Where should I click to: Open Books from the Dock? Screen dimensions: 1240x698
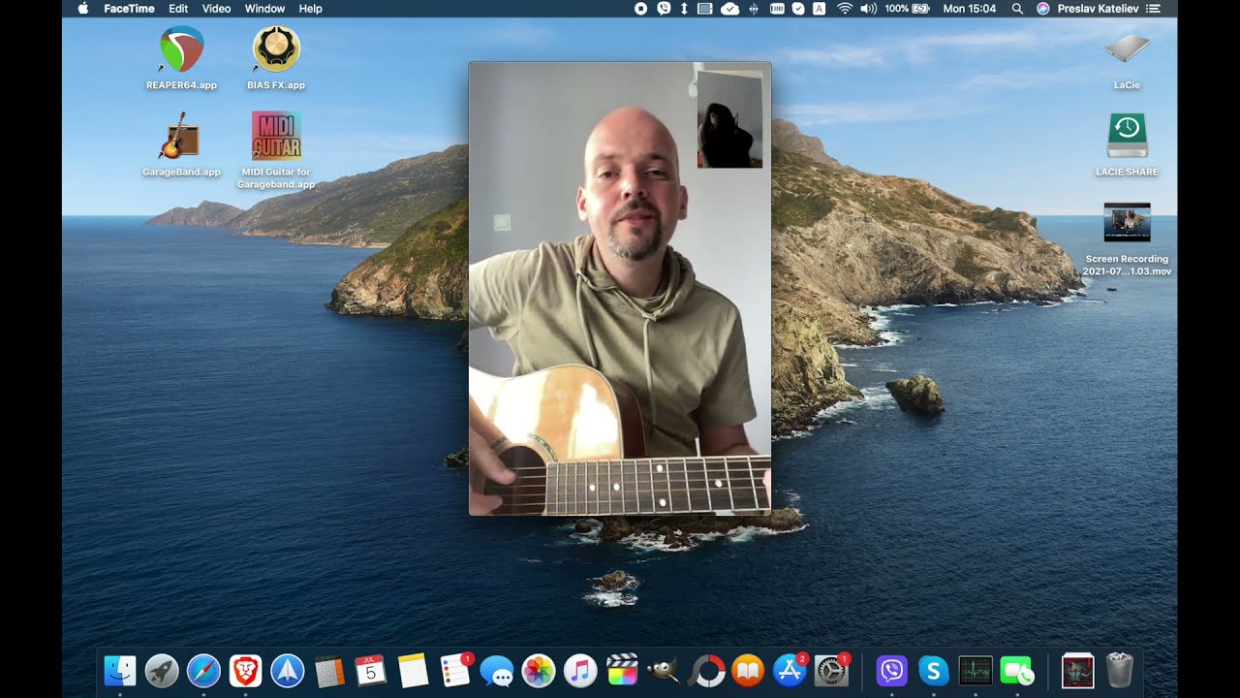(x=748, y=670)
